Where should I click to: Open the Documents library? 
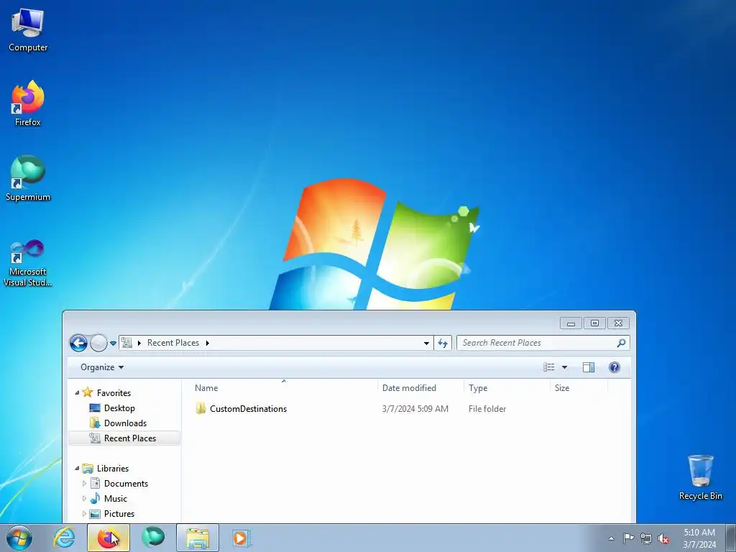click(126, 484)
